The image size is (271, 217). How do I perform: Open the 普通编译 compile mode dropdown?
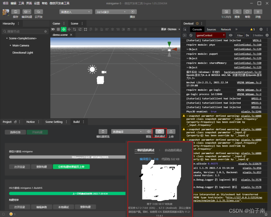point(128,132)
